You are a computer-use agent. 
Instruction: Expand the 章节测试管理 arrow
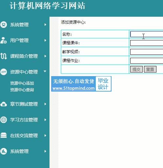coord(45,104)
